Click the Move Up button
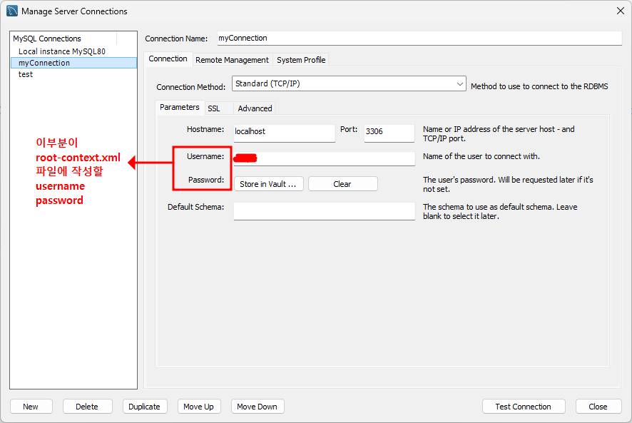This screenshot has height=423, width=632. pos(199,407)
